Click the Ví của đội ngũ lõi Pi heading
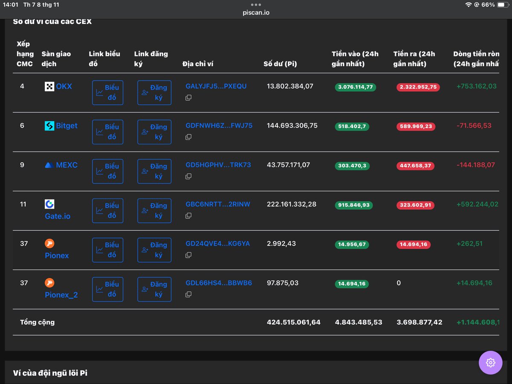 tap(50, 373)
